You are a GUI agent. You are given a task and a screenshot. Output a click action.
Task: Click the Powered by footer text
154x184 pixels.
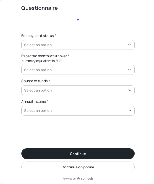(x=69, y=178)
